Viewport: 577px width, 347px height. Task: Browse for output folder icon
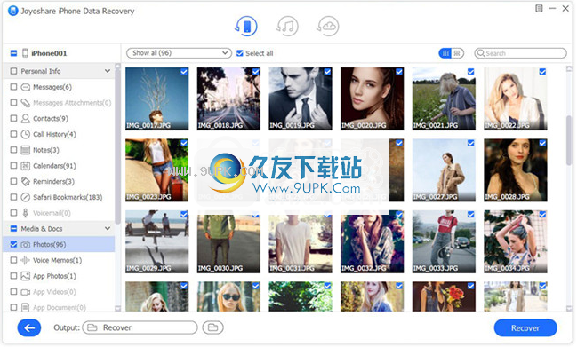pyautogui.click(x=212, y=327)
